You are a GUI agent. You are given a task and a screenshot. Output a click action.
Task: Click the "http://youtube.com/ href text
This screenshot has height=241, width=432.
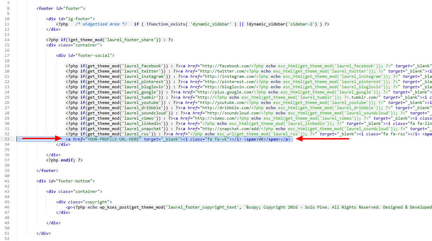(223, 103)
